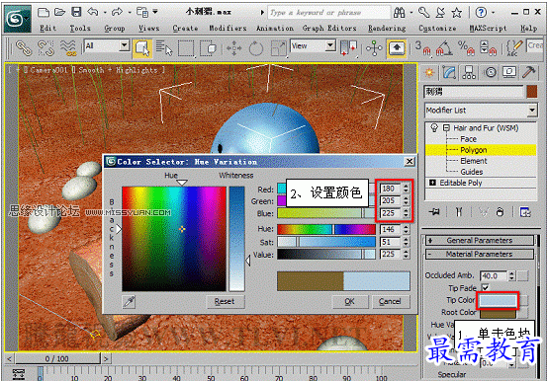Click the Occluded Amb. value field
The width and height of the screenshot is (548, 381).
point(494,276)
